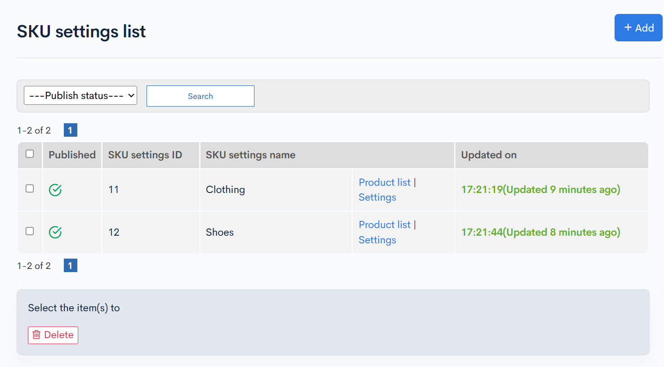Click the trash icon in Delete button
Image resolution: width=664 pixels, height=367 pixels.
36,335
